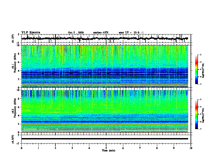Click the "VLF Spectra" plot title
The image size is (215, 166).
point(31,33)
